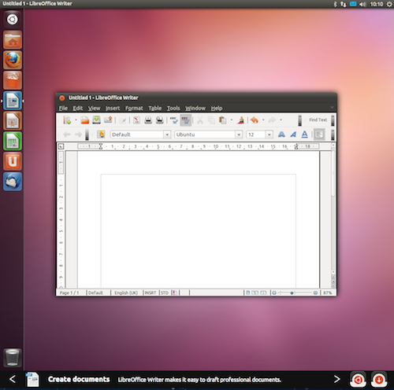
Task: Click the zoom in plus button
Action: (315, 292)
